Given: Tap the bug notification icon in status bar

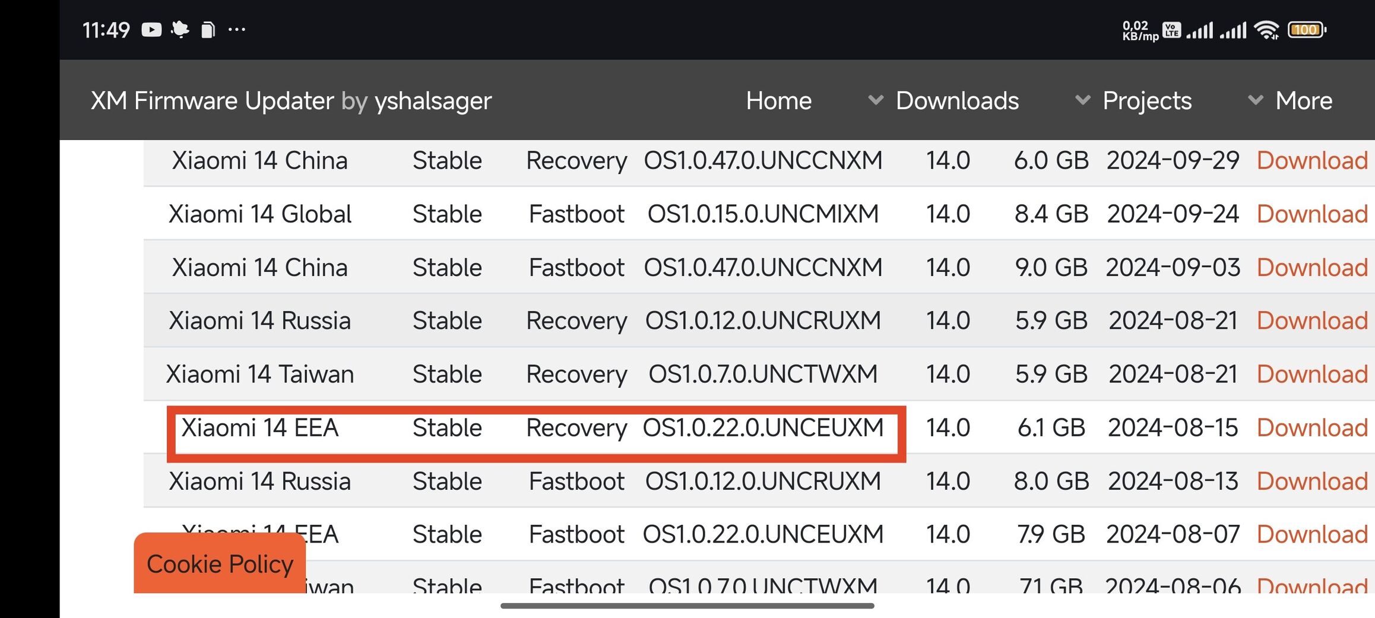Looking at the screenshot, I should tap(179, 30).
